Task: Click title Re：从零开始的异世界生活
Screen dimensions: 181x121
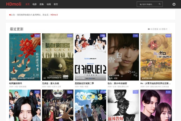Action: (155, 83)
